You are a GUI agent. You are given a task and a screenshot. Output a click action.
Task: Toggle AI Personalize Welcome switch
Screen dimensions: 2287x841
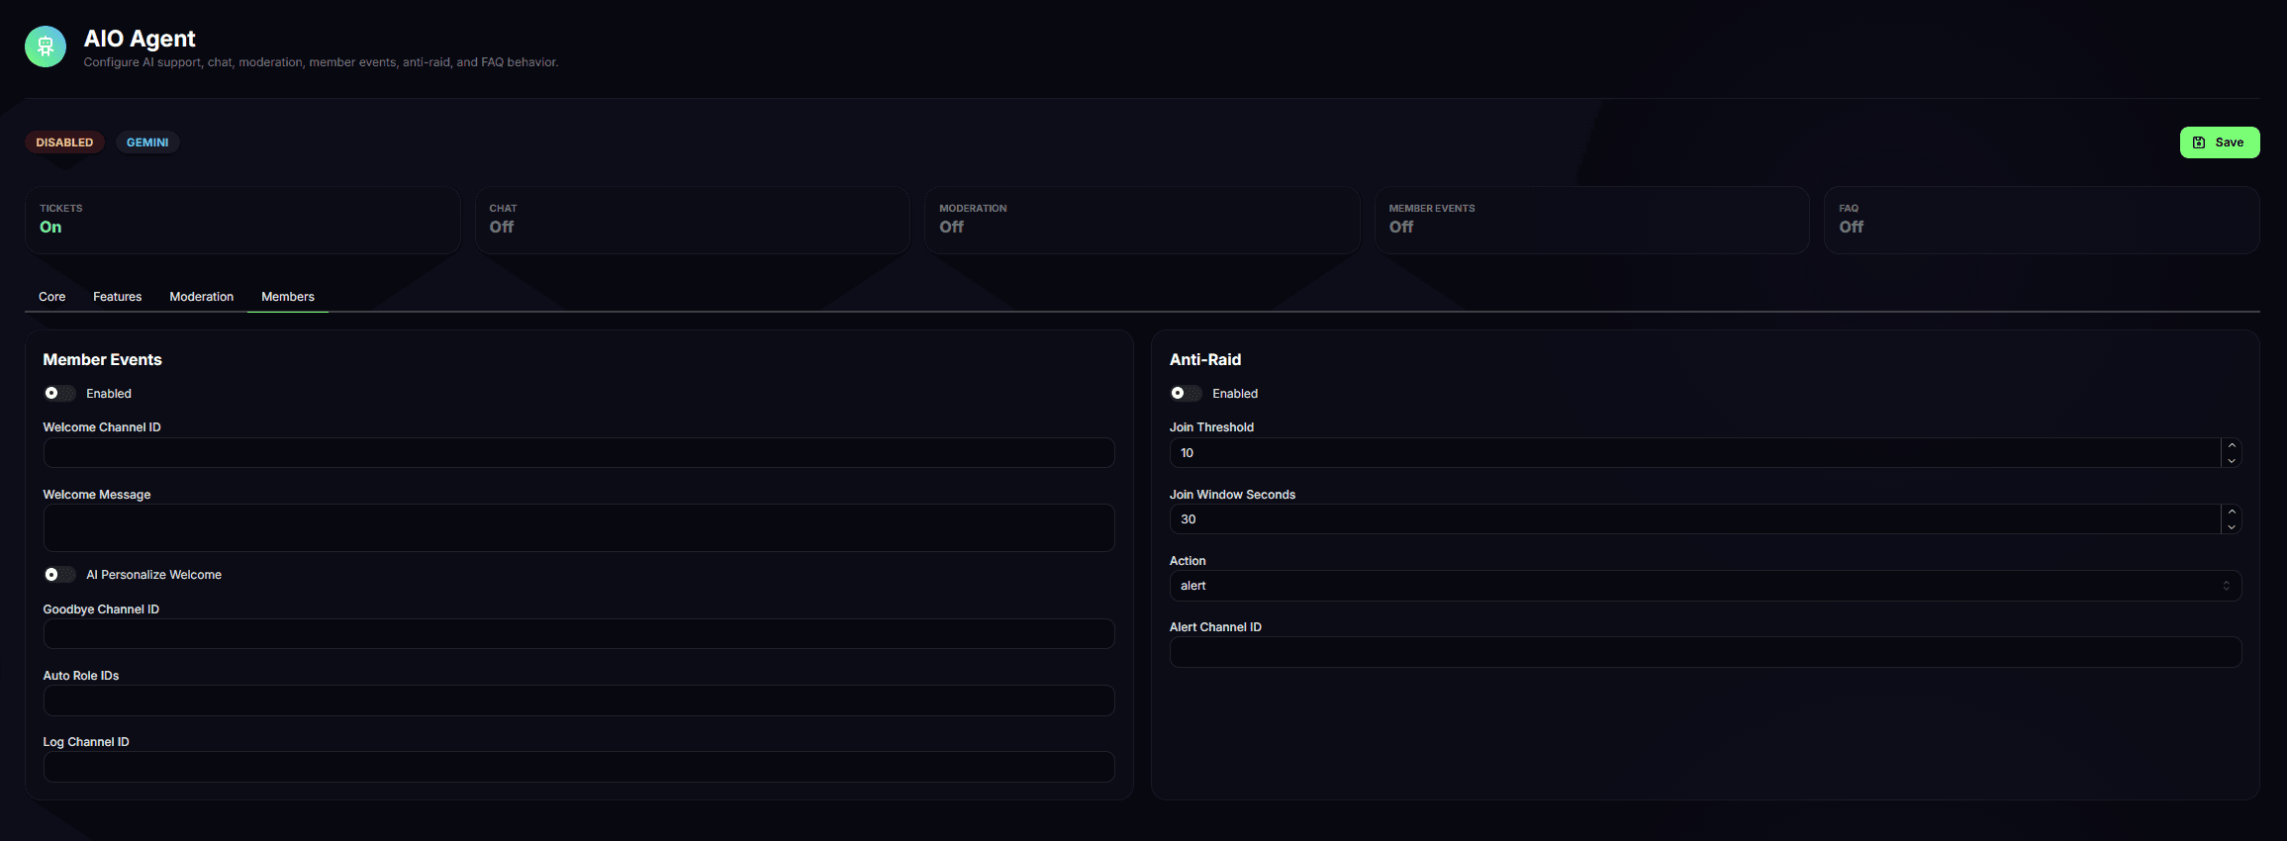59,575
